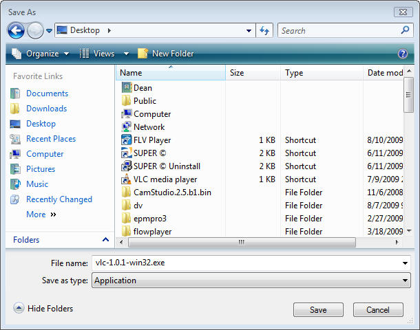Open Documents in Favorite Links
This screenshot has height=330, width=420.
[47, 93]
